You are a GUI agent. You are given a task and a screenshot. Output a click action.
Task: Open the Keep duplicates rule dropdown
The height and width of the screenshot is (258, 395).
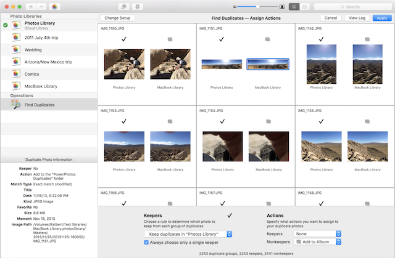point(187,234)
